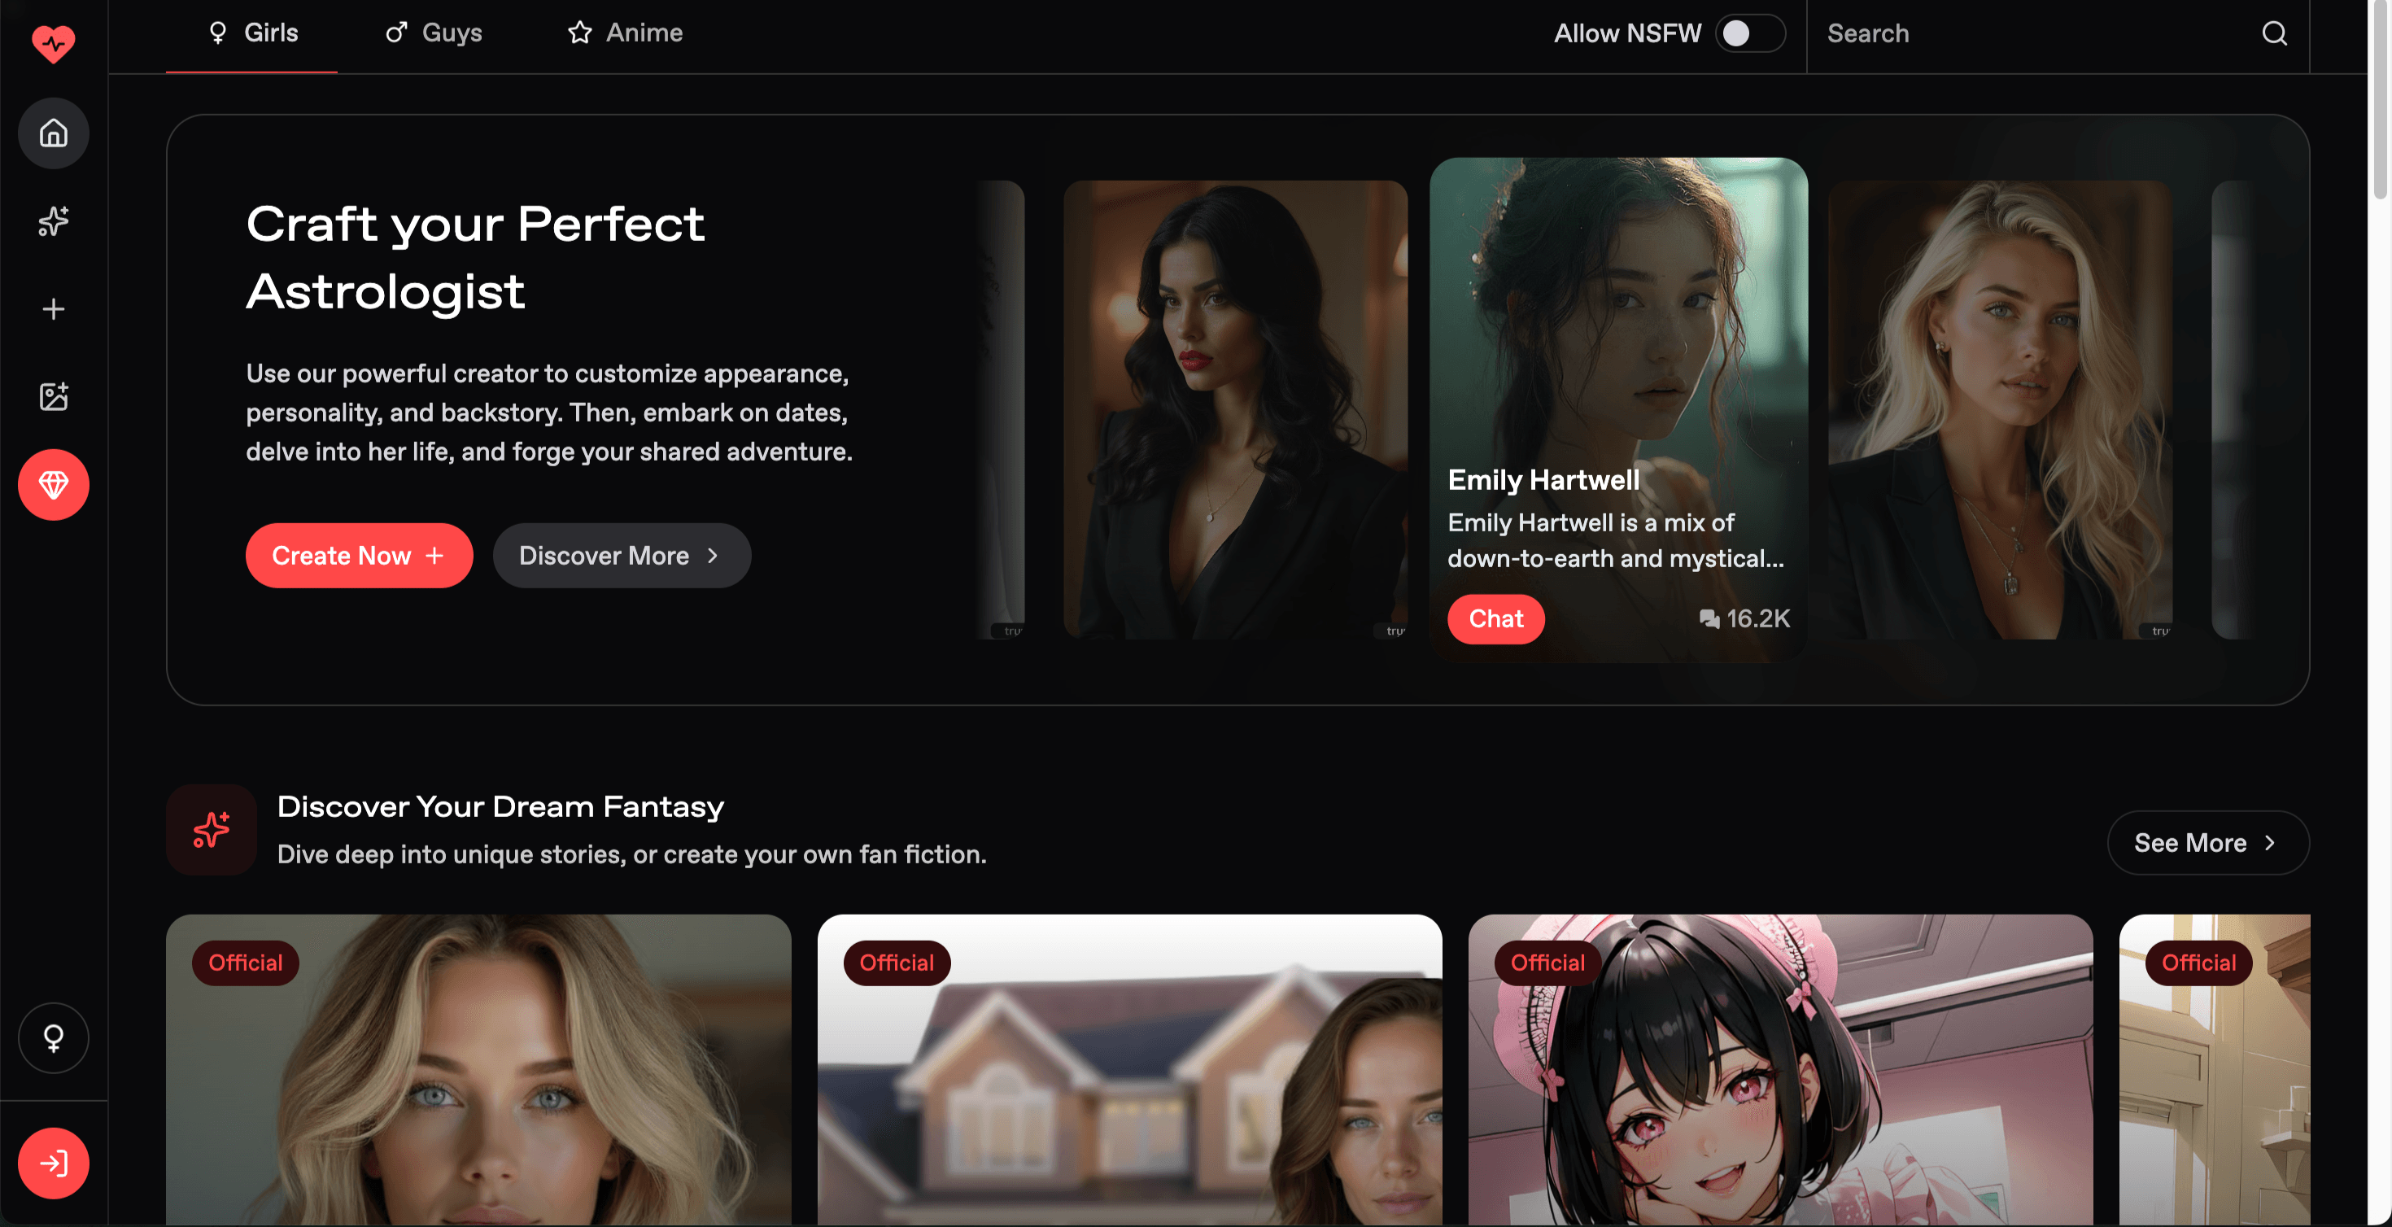2392x1227 pixels.
Task: Click inside the Search field
Action: [x=1950, y=33]
